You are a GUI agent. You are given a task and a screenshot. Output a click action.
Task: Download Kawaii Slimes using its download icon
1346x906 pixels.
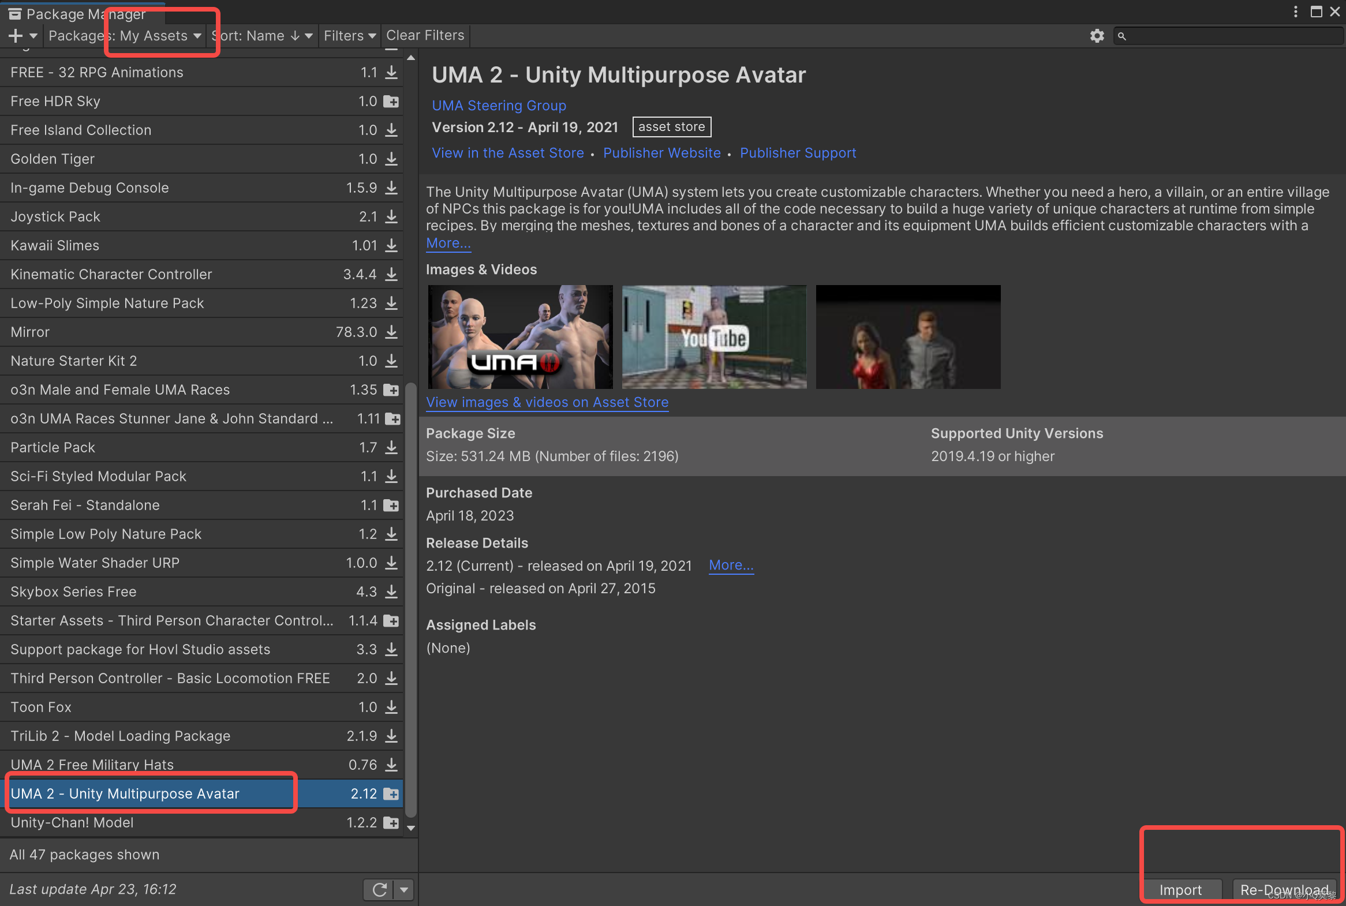pyautogui.click(x=392, y=245)
